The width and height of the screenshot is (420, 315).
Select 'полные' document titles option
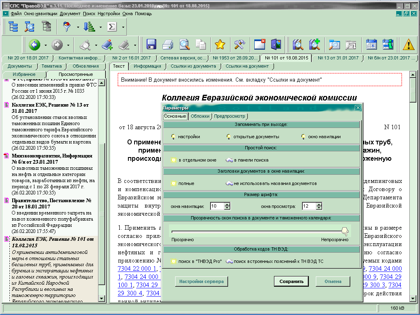(183, 183)
